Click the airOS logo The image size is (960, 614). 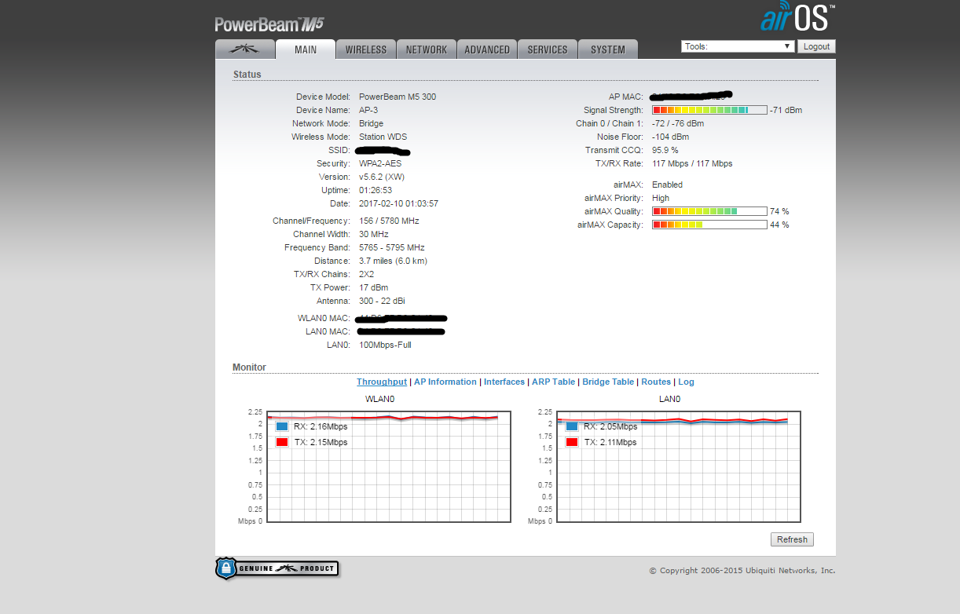pyautogui.click(x=797, y=17)
